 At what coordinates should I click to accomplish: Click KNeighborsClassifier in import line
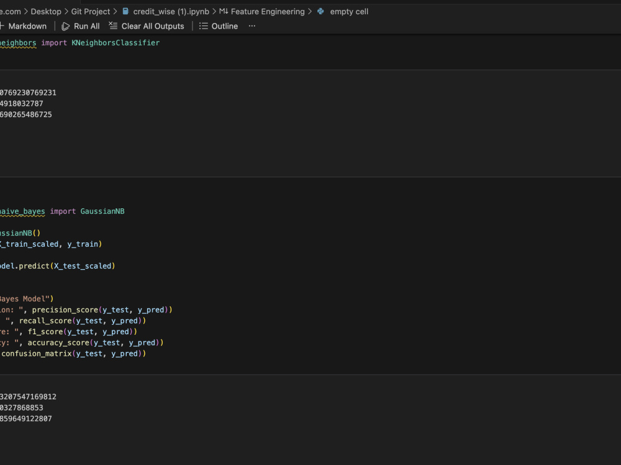116,43
